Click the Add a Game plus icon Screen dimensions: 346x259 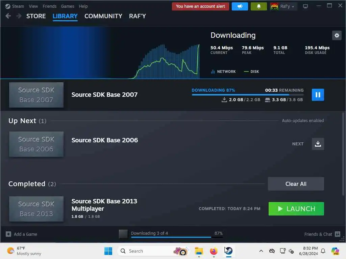[8, 234]
